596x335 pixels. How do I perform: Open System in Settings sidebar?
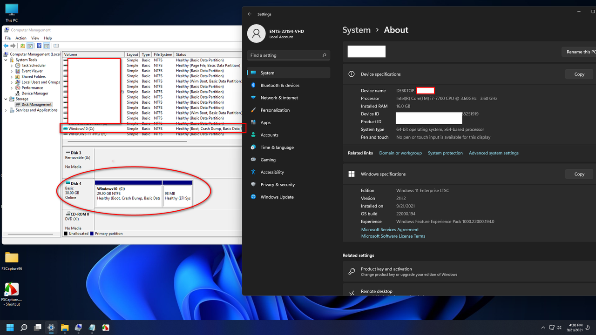point(289,73)
